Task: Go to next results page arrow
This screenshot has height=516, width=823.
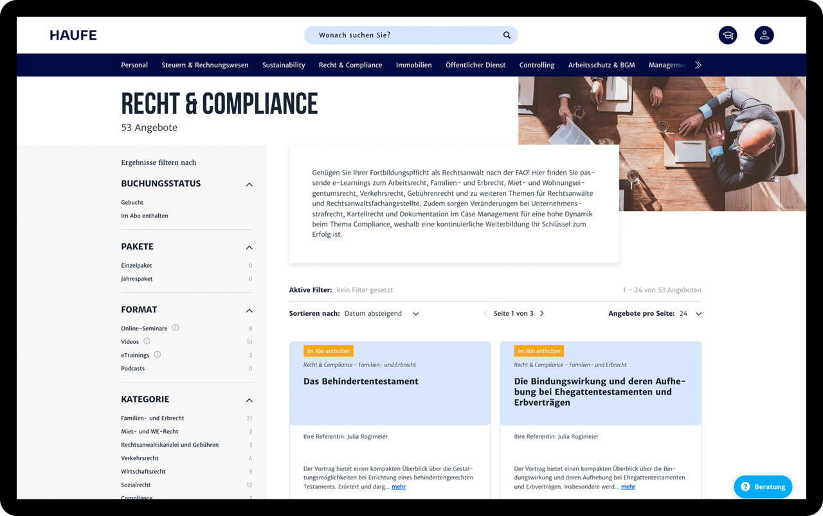Action: pos(542,314)
